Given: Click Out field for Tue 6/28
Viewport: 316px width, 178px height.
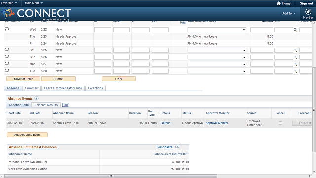Looking at the screenshot, I should pyautogui.click(x=160, y=71).
